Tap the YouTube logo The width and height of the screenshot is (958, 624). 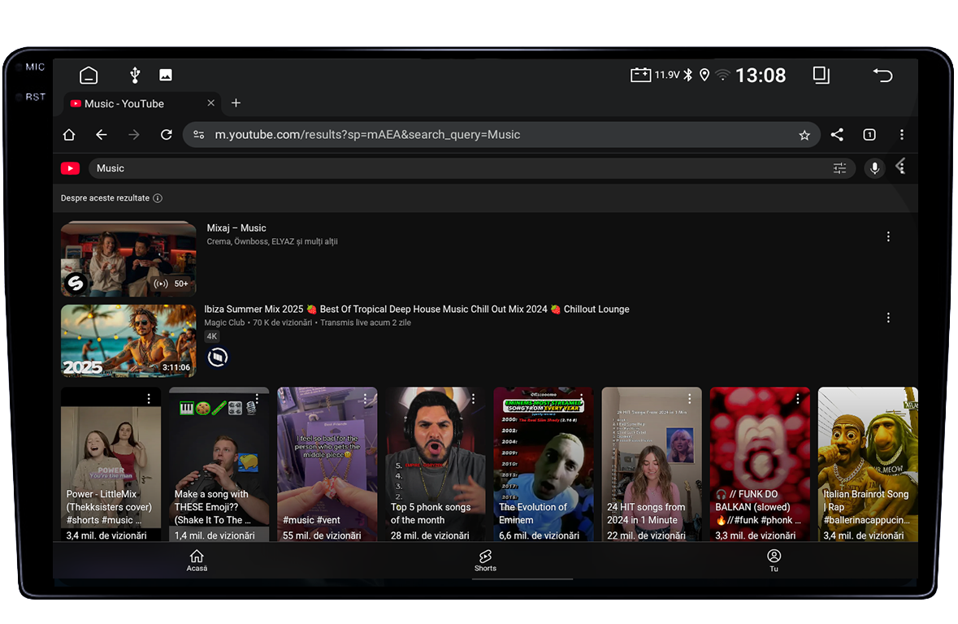(x=70, y=168)
